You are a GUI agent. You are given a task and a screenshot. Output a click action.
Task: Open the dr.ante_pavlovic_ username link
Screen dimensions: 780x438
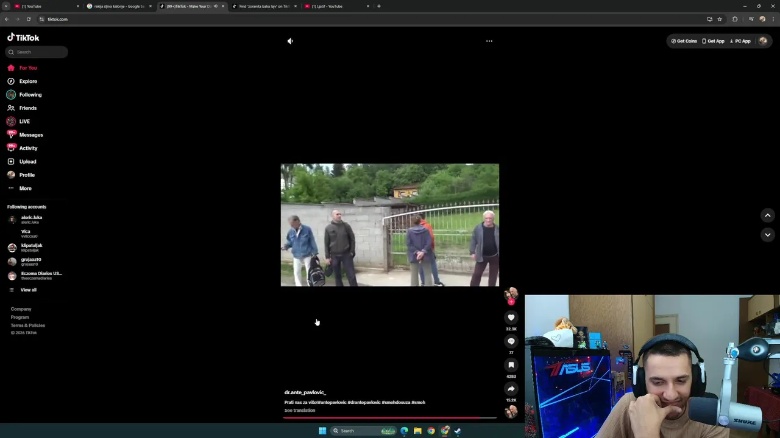[305, 392]
